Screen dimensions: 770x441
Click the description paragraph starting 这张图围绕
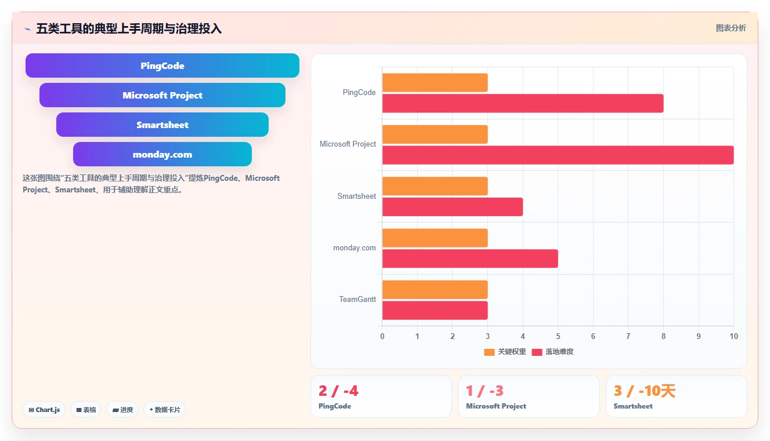point(151,184)
